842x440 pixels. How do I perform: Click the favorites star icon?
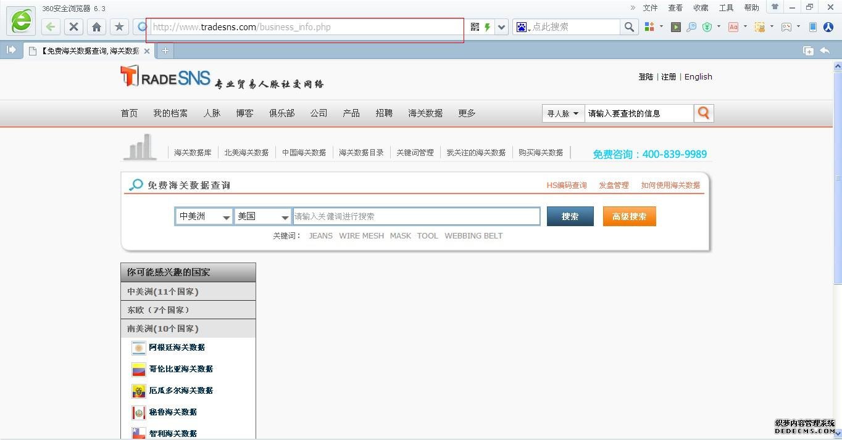tap(119, 27)
